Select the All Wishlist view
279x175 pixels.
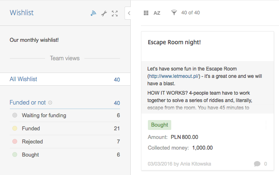pos(23,79)
